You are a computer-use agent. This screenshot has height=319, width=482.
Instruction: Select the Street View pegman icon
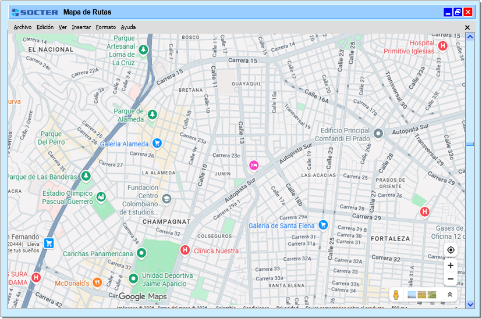click(396, 295)
